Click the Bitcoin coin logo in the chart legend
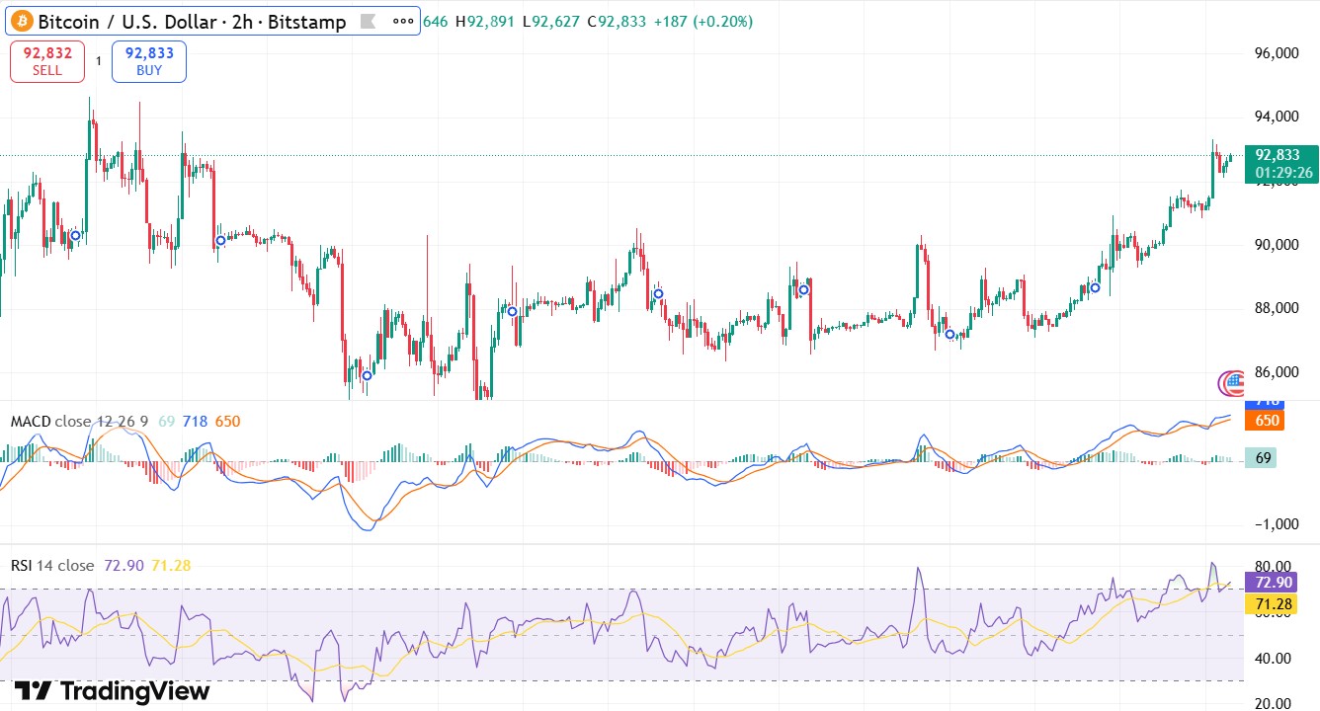1320x711 pixels. [23, 20]
